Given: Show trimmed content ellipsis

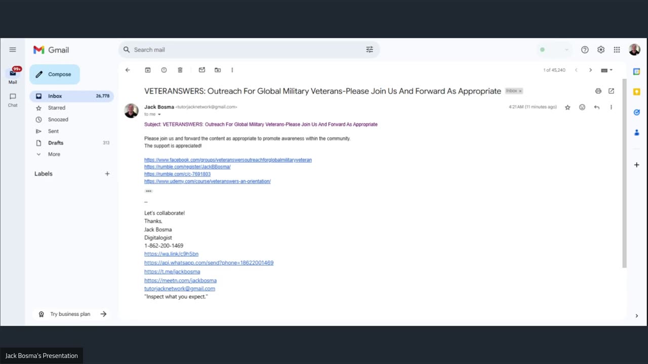Looking at the screenshot, I should pyautogui.click(x=148, y=191).
